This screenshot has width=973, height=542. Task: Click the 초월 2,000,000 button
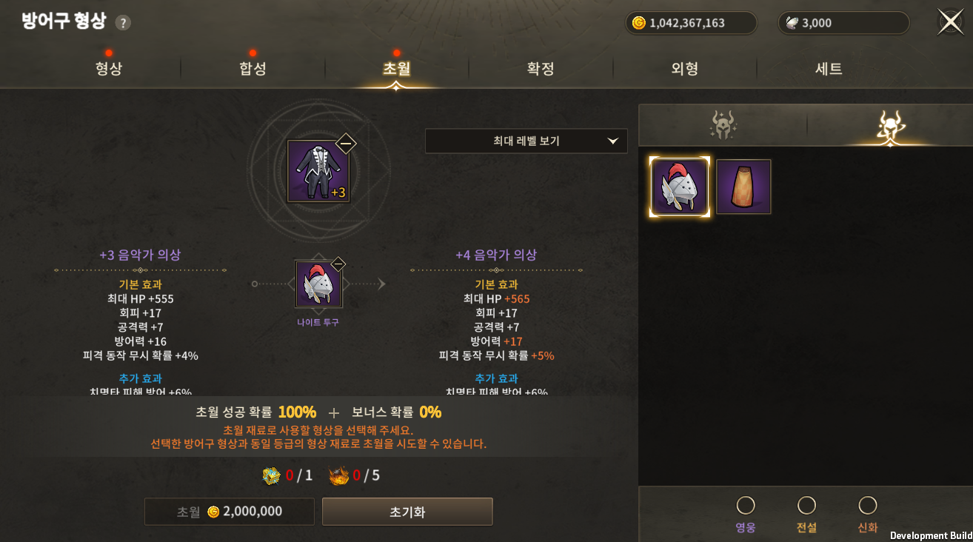point(230,512)
